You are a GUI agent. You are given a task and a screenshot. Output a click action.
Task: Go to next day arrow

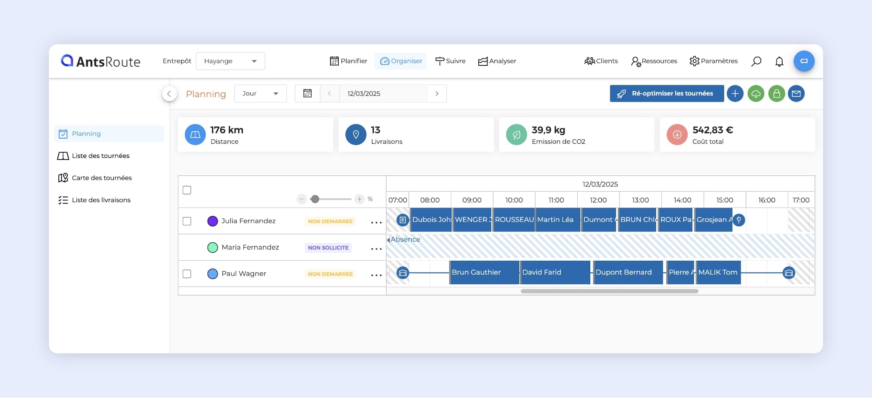pyautogui.click(x=437, y=94)
